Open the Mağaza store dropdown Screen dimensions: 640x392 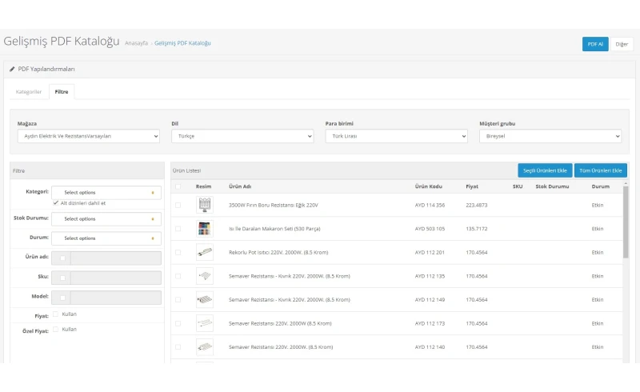point(88,137)
